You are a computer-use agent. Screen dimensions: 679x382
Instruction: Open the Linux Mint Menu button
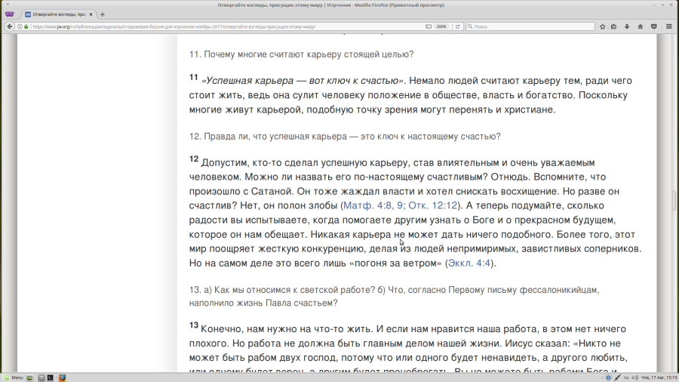coord(14,377)
